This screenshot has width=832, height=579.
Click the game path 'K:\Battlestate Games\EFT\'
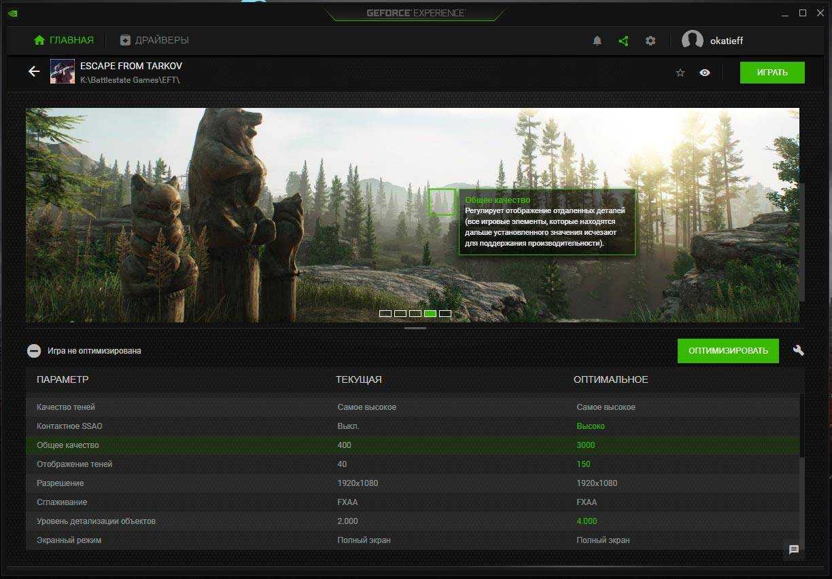click(130, 80)
